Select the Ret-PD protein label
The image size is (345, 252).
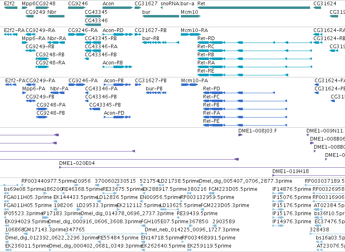click(x=212, y=89)
